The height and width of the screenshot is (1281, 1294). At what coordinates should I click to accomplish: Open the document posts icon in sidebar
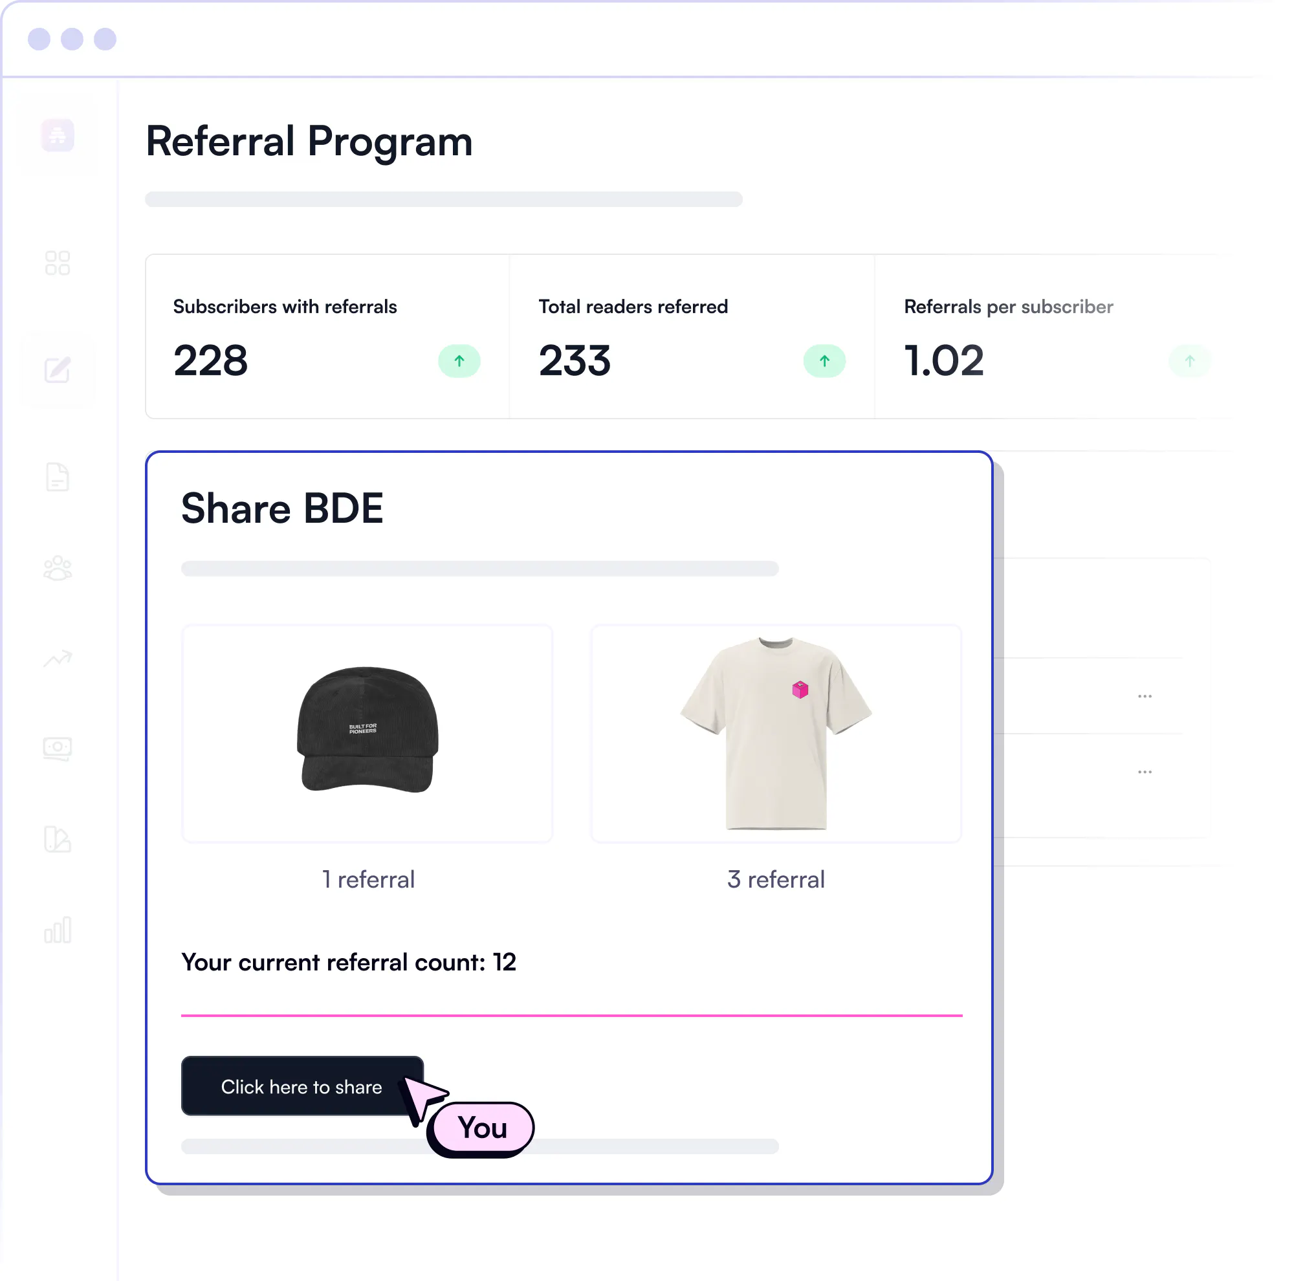(58, 477)
